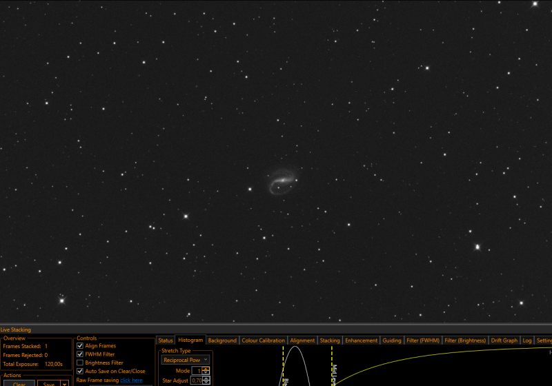Image resolution: width=552 pixels, height=386 pixels.
Task: Click the Star Adjust 0,70 field
Action: (x=197, y=380)
